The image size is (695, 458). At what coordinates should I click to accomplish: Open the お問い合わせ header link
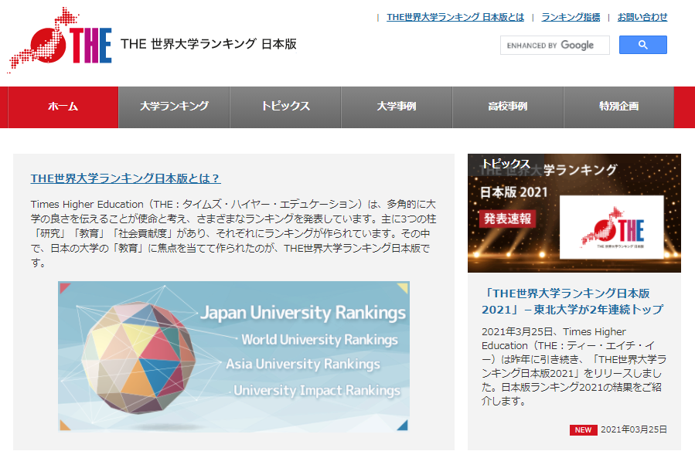pos(642,17)
